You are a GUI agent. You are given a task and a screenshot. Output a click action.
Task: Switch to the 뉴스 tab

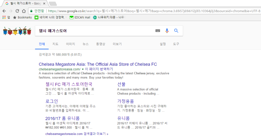pyautogui.click(x=85, y=44)
